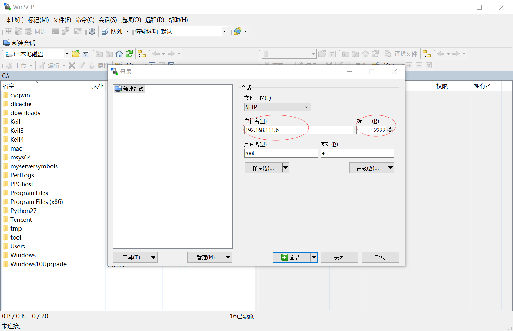The height and width of the screenshot is (331, 513).
Task: Open the 选项(O) menu
Action: point(131,20)
